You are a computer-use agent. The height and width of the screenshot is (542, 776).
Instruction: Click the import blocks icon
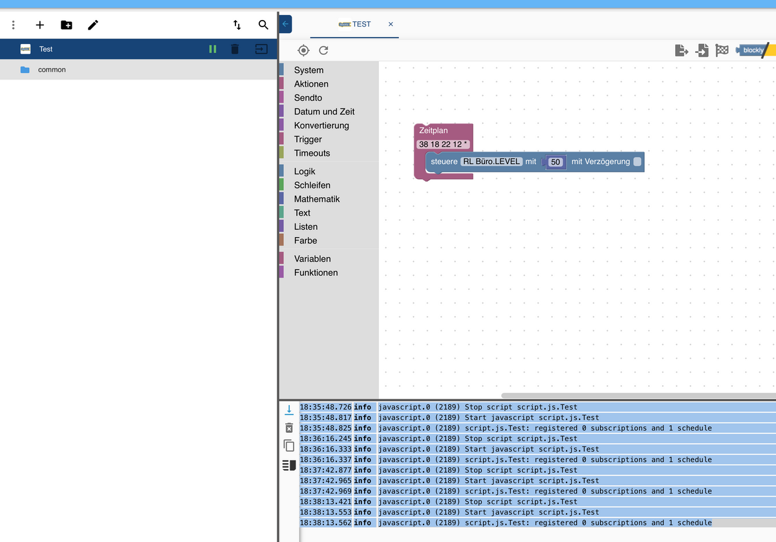702,50
